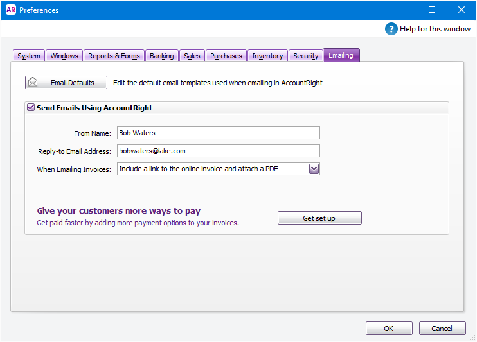Go to the Banking tab
Viewport: 477px width, 342px height.
[162, 56]
